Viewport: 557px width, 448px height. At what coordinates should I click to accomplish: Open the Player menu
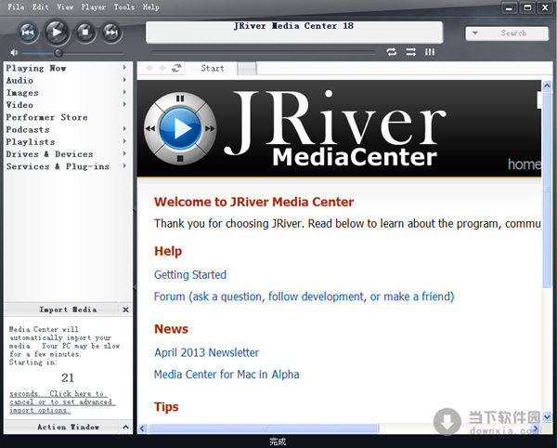94,7
